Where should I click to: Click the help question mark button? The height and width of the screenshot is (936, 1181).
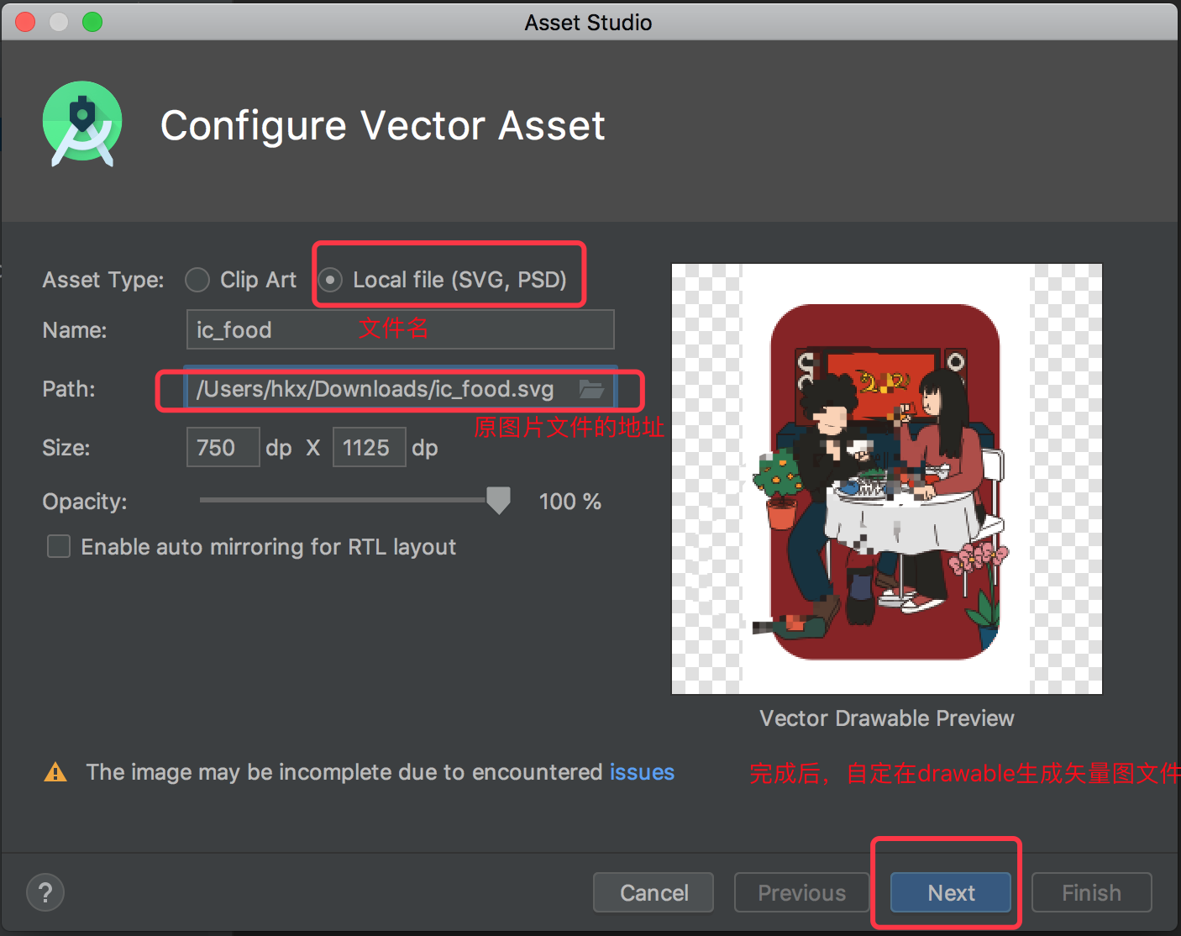point(45,891)
